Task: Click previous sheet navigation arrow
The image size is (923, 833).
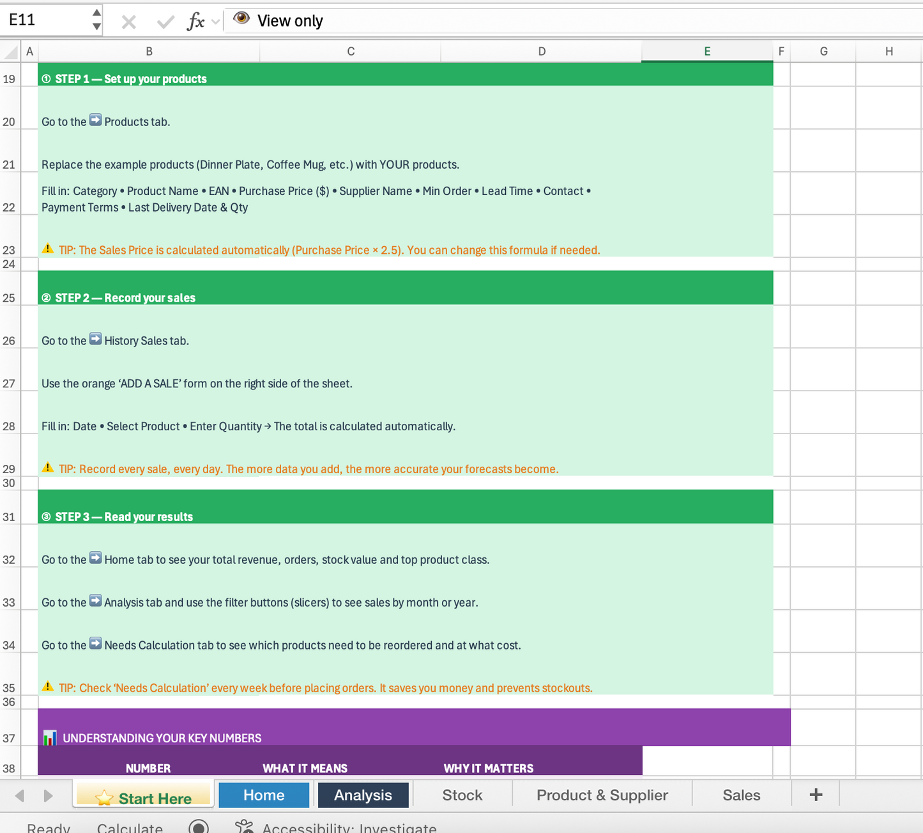Action: click(x=20, y=796)
